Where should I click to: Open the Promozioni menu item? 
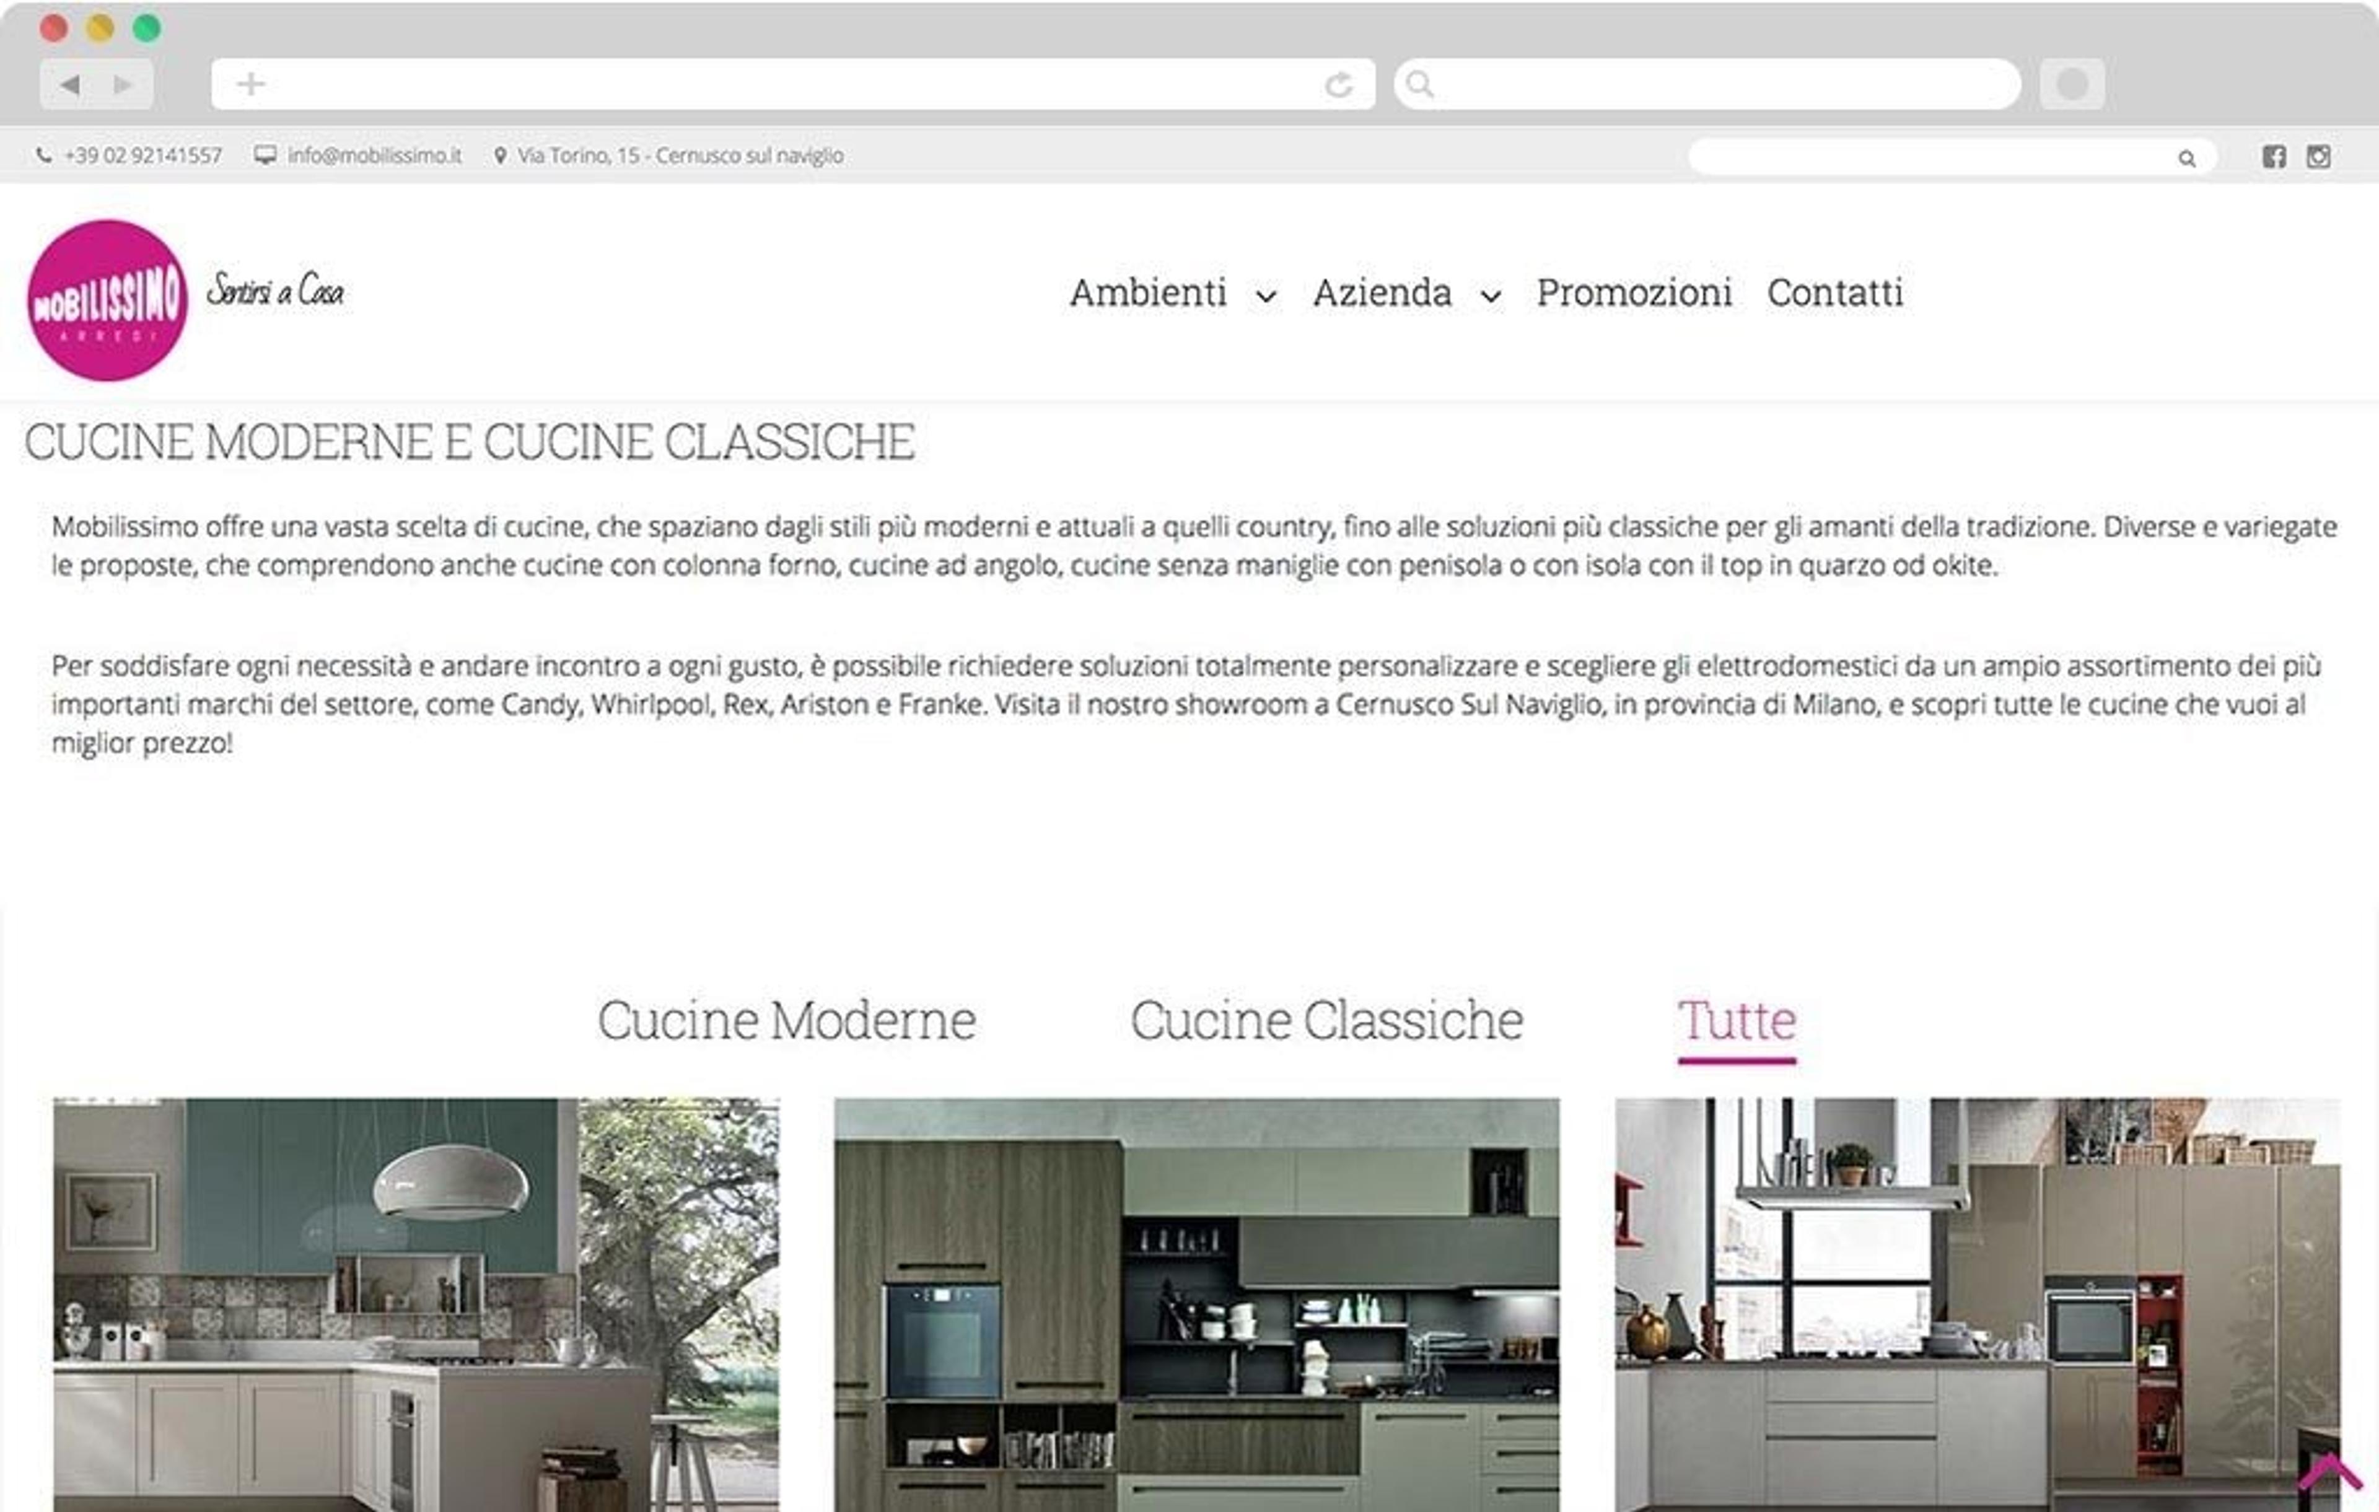click(x=1634, y=292)
